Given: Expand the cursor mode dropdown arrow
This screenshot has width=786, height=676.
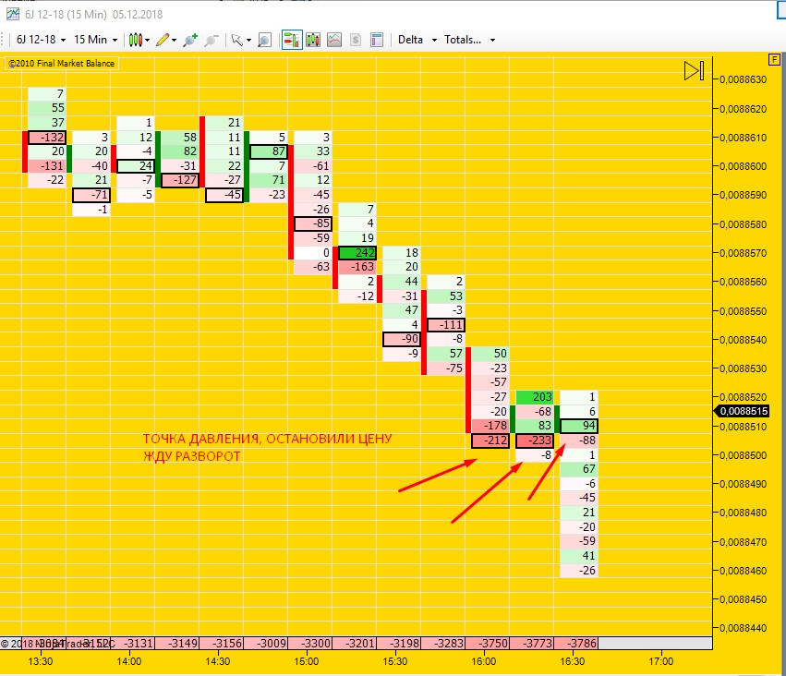Looking at the screenshot, I should (x=248, y=41).
